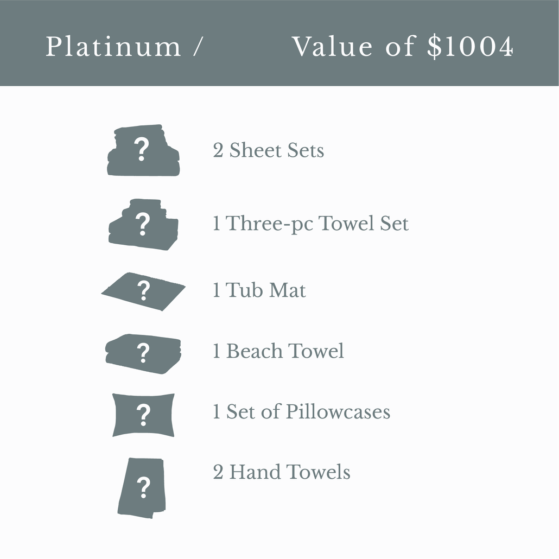Click the question mark on the towel set icon
559x559 pixels.
tap(142, 223)
